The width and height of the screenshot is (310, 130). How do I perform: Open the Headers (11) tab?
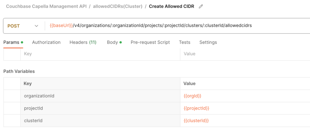83,42
